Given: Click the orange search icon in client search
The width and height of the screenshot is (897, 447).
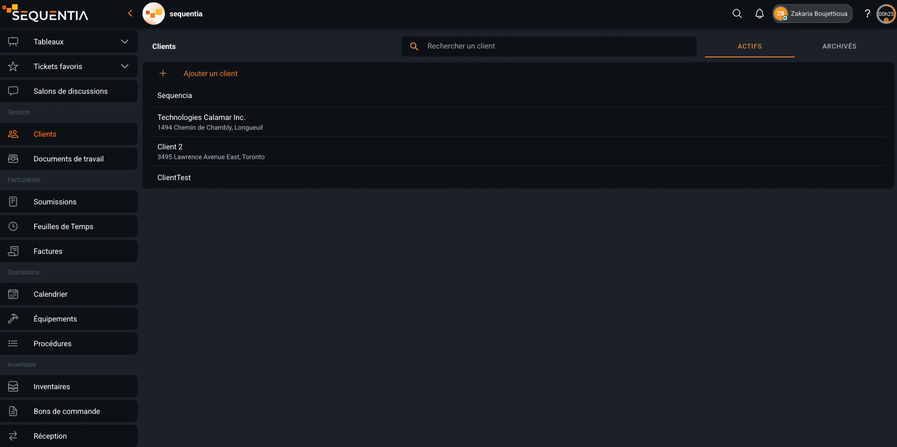Looking at the screenshot, I should point(414,46).
